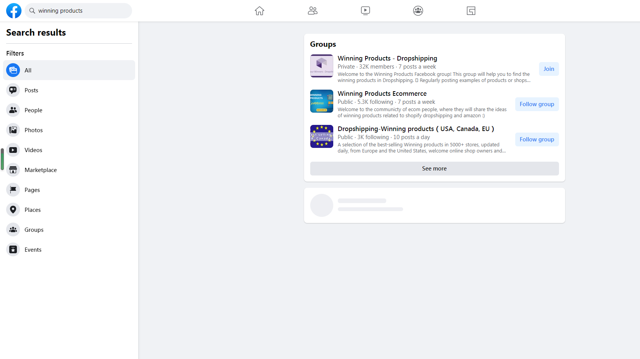Open Dropshipping-Winning products group thumbnail
640x359 pixels.
point(322,136)
